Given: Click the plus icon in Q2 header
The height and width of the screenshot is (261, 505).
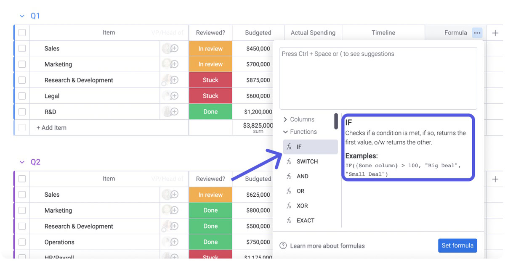Looking at the screenshot, I should (x=495, y=179).
